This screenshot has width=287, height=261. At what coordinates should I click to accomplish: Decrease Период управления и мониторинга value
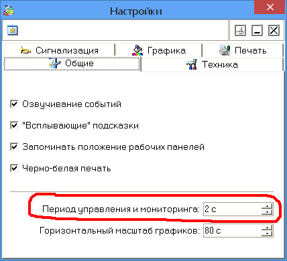(x=267, y=212)
